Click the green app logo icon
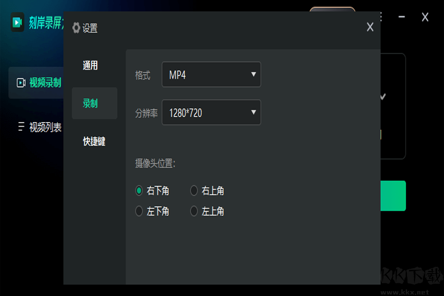Screen dimensions: 444x296 coord(17,22)
